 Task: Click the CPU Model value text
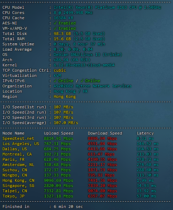coord(107,7)
